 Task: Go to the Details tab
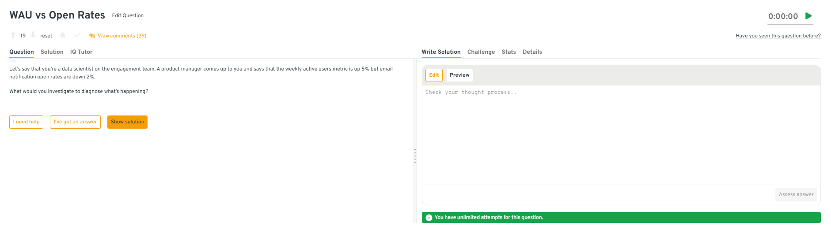coord(532,52)
